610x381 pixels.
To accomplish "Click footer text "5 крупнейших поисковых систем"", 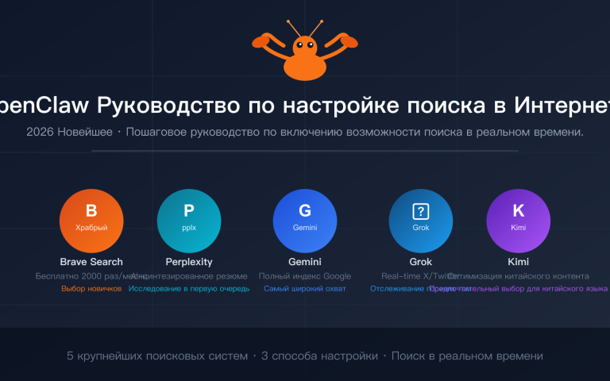I will point(157,356).
